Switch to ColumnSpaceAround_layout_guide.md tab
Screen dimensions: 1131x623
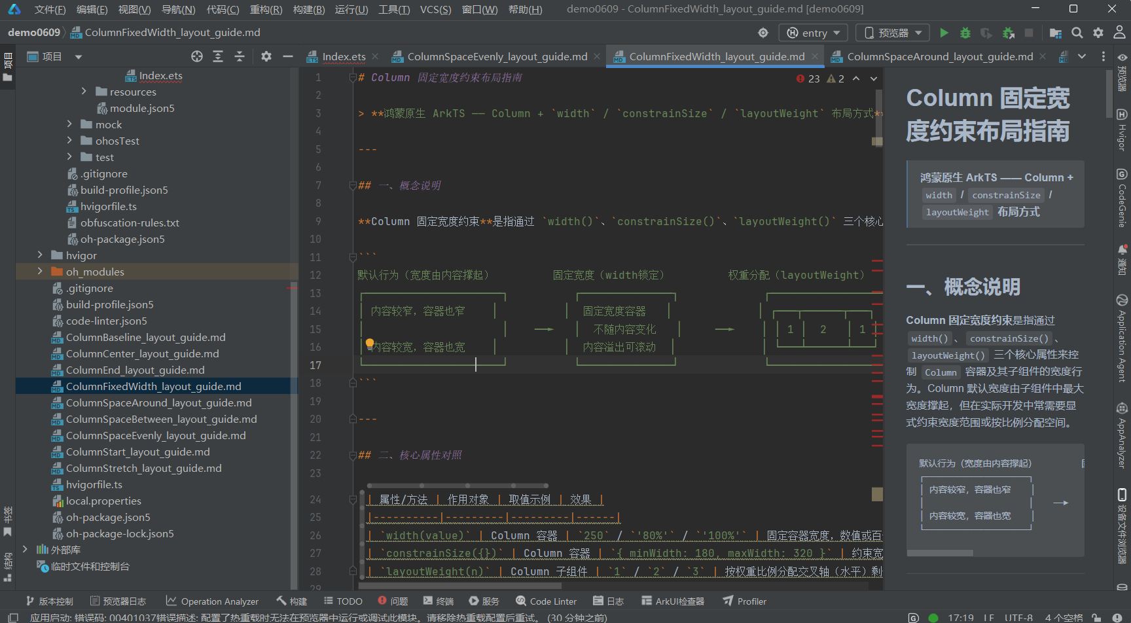click(940, 57)
